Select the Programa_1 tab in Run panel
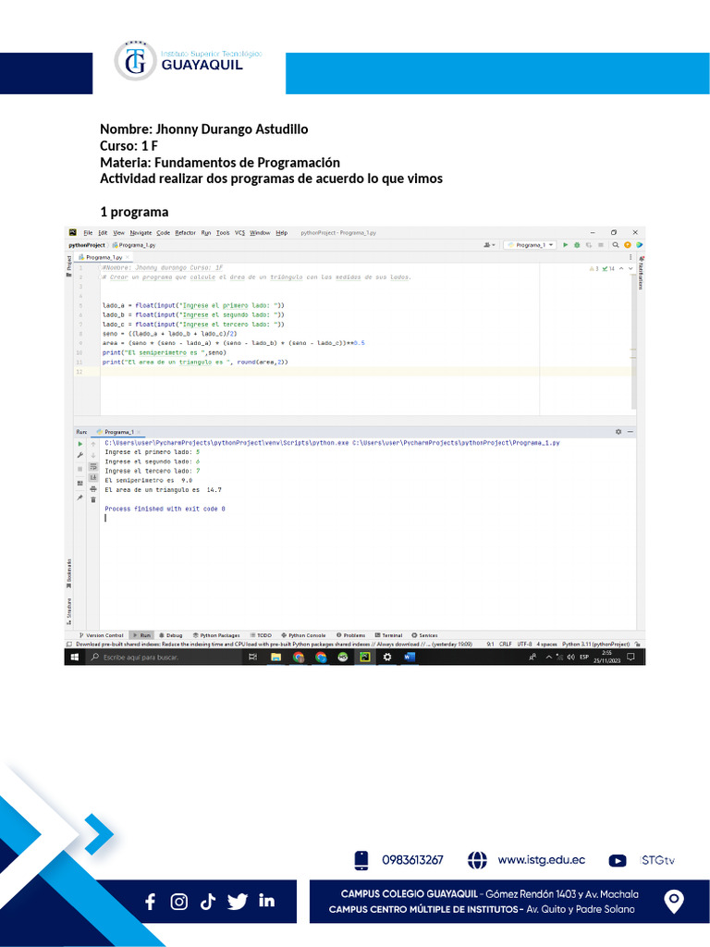The width and height of the screenshot is (710, 947). coord(118,432)
